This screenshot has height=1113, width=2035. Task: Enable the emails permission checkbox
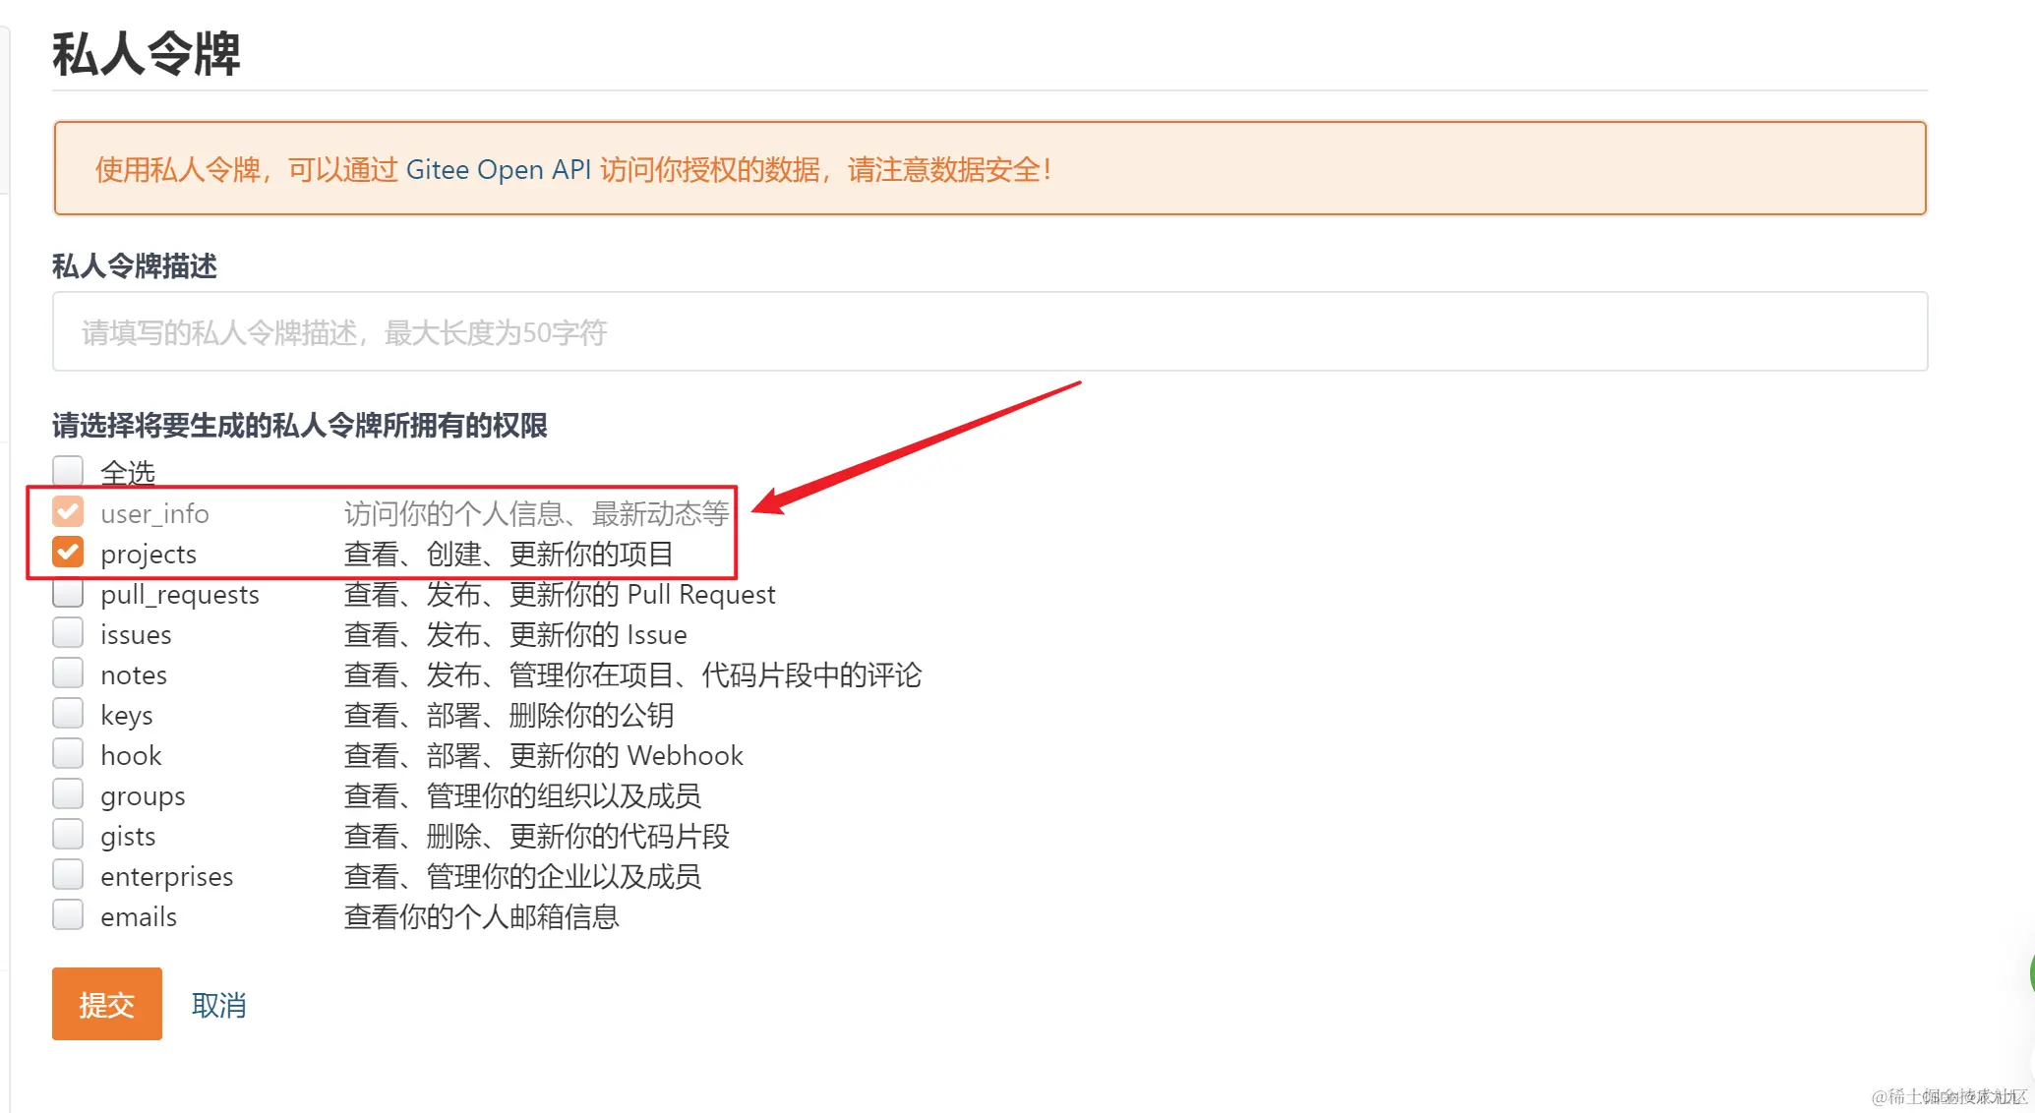coord(68,915)
